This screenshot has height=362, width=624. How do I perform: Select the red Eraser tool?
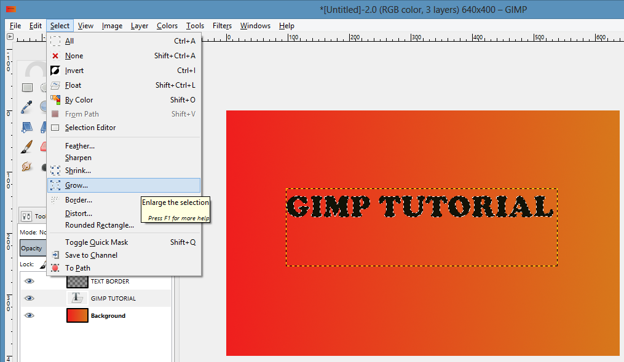click(44, 147)
